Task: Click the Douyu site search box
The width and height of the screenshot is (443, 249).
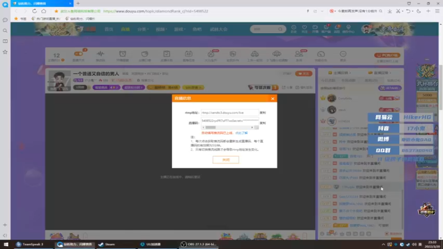Action: [267, 29]
